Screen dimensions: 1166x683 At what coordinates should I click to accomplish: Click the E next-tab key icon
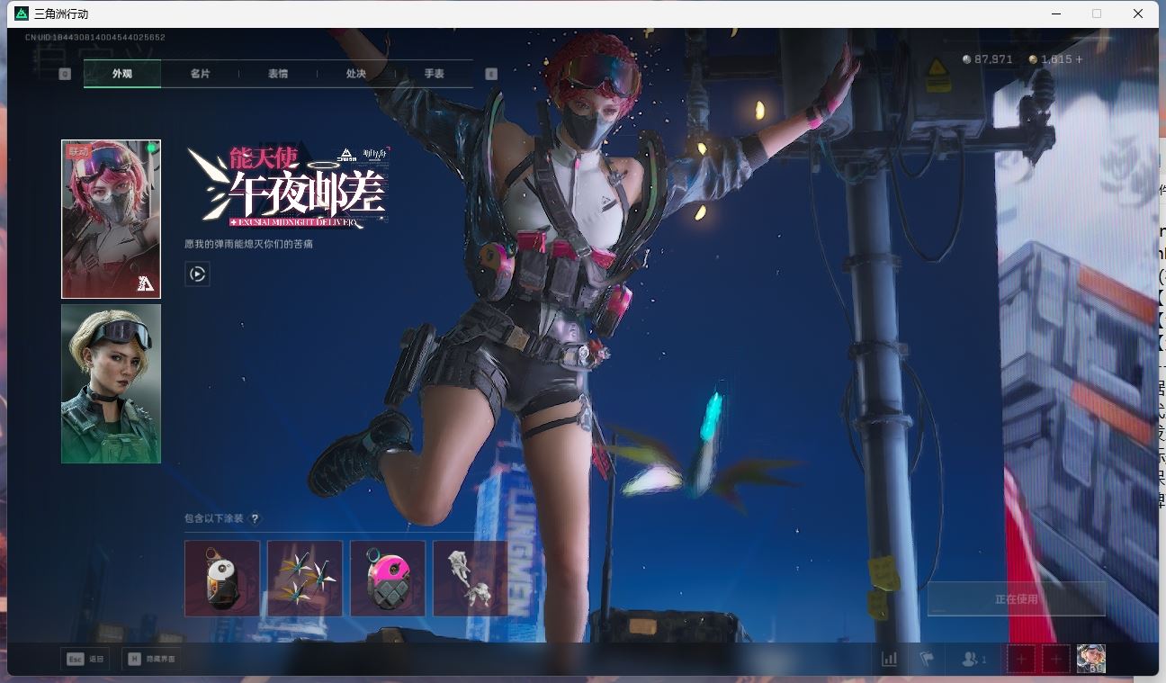pyautogui.click(x=491, y=74)
